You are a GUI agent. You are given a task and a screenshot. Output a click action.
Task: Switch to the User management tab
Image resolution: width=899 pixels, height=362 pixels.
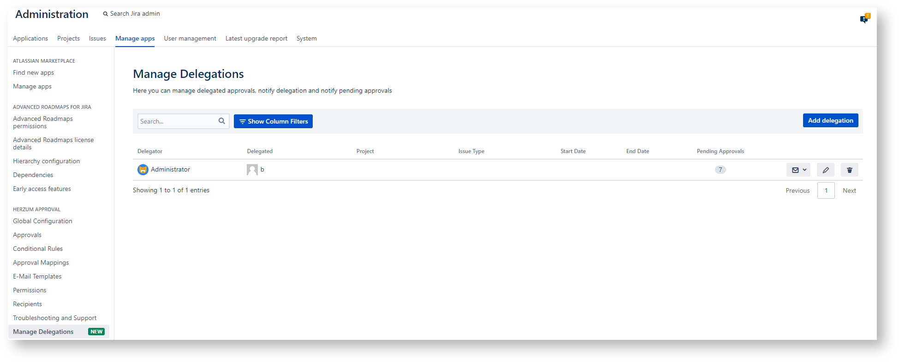[190, 39]
